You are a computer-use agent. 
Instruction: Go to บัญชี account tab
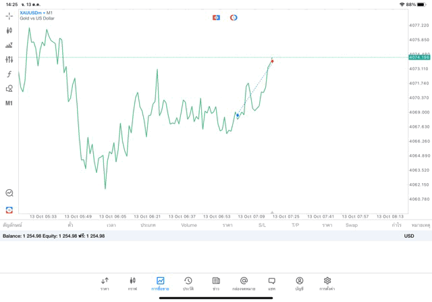point(299,283)
